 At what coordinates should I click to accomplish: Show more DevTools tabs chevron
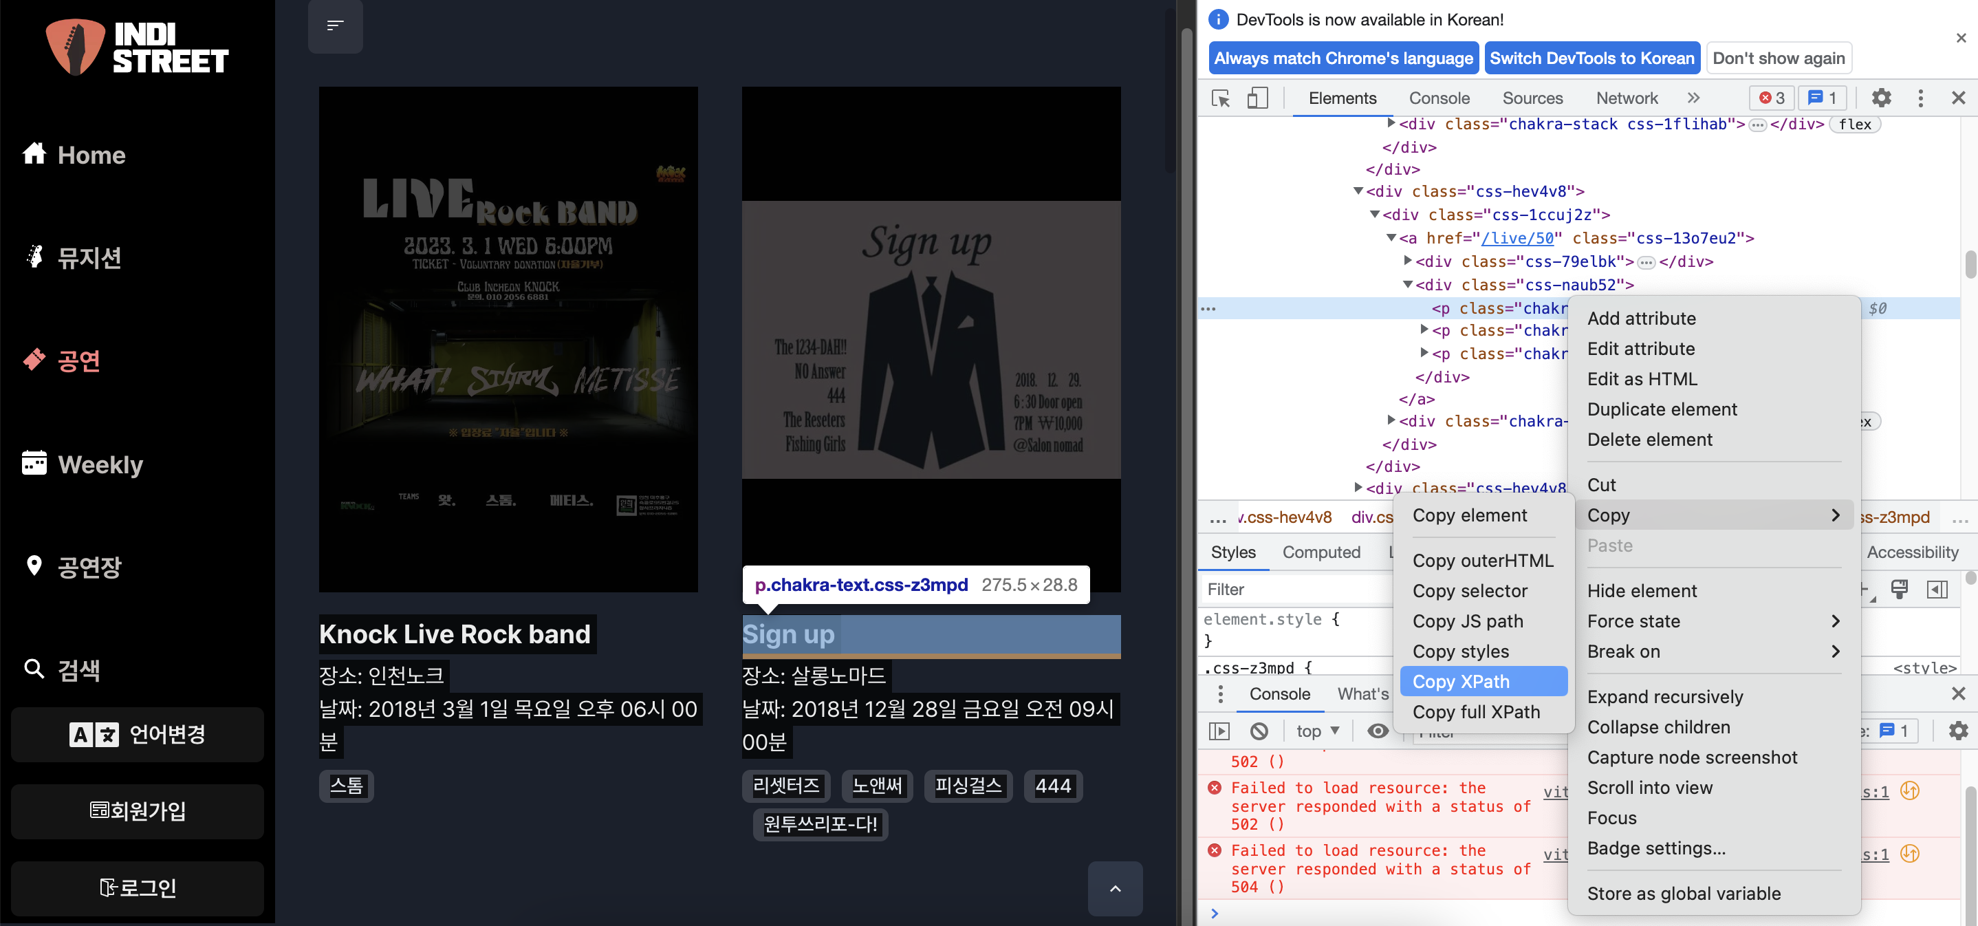coord(1693,98)
